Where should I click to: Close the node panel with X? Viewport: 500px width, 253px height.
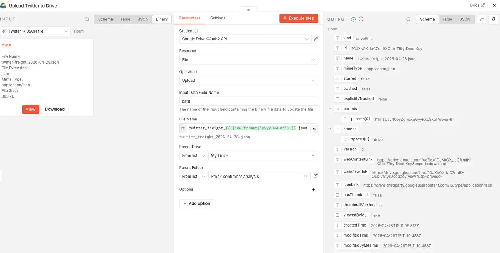click(494, 5)
